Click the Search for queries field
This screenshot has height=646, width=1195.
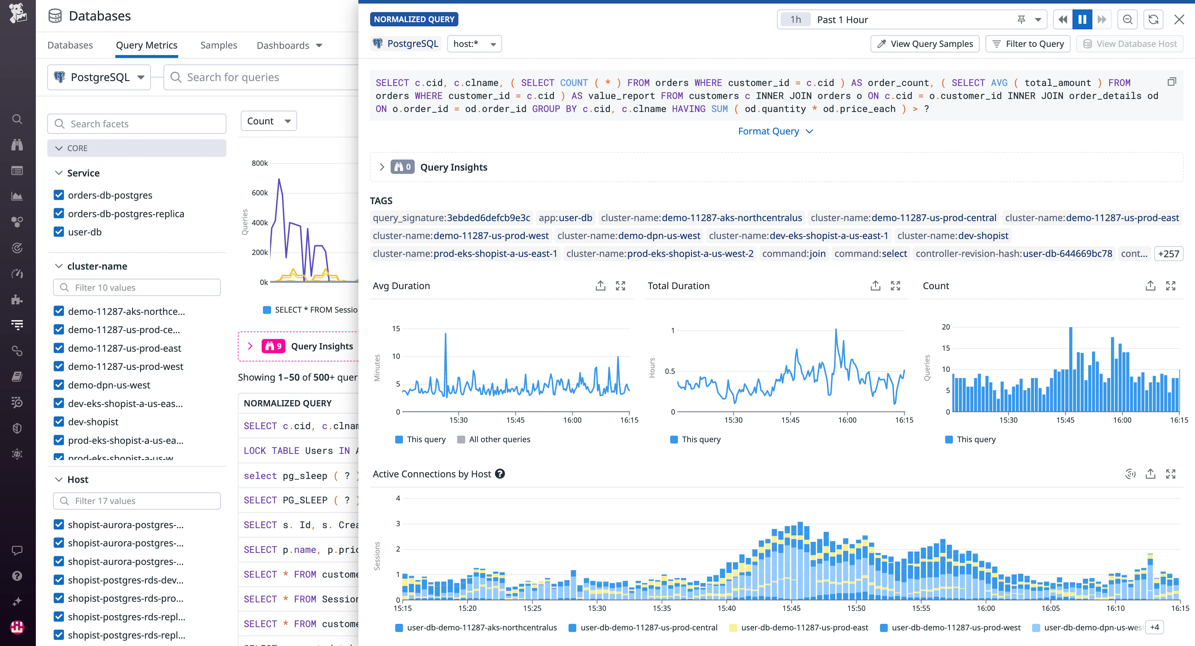[262, 77]
